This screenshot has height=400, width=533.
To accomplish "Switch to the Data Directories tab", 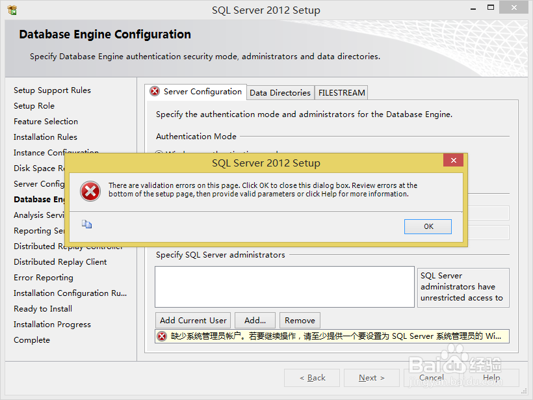I will 280,92.
